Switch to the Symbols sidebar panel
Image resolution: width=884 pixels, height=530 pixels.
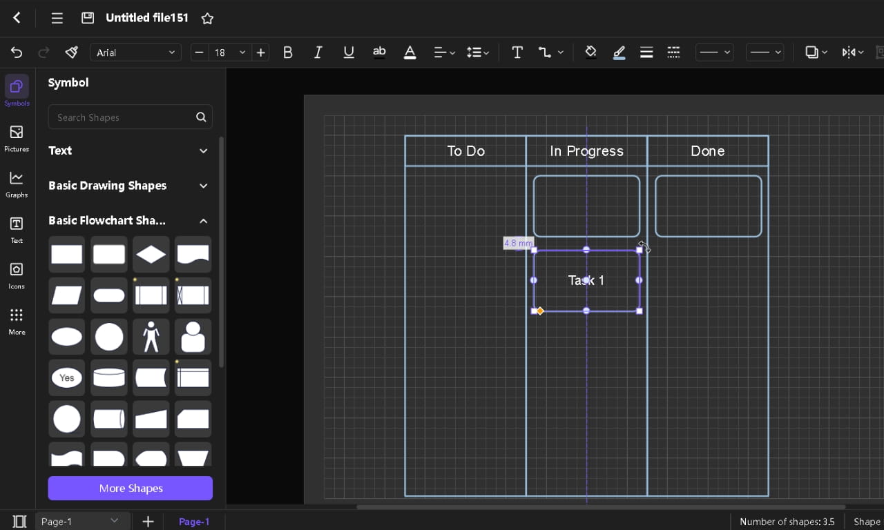(17, 91)
